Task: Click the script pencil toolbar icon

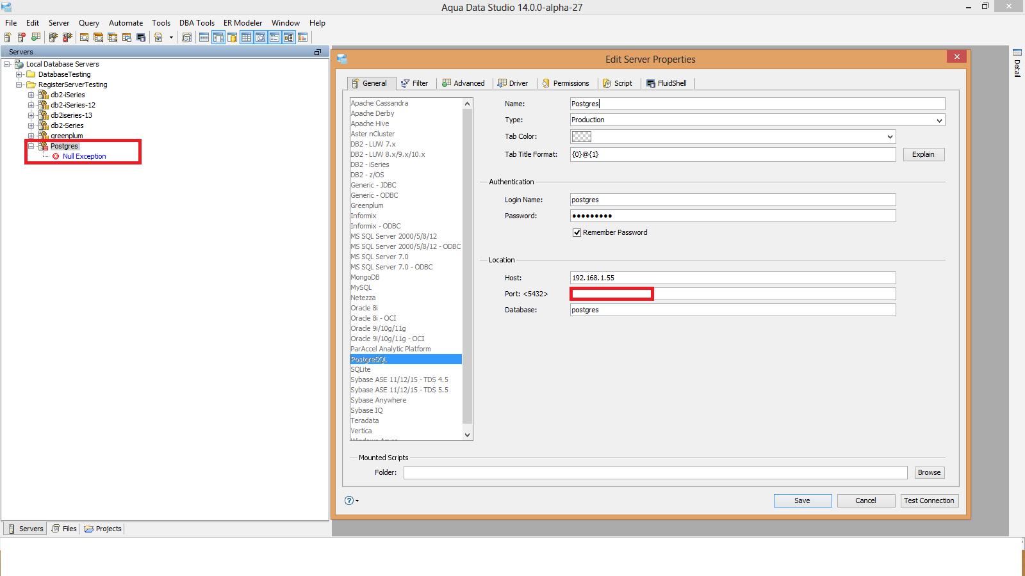Action: (158, 38)
